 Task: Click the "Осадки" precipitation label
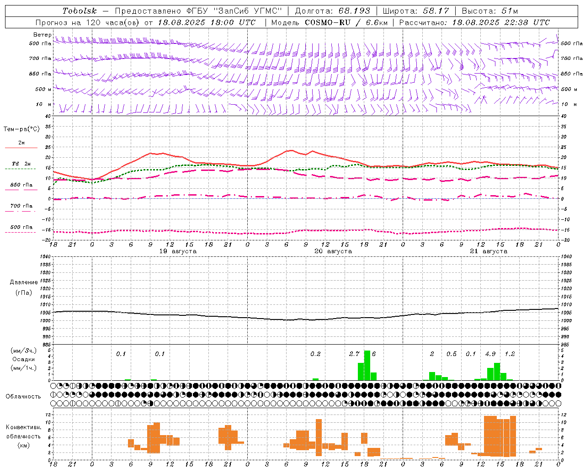point(23,359)
